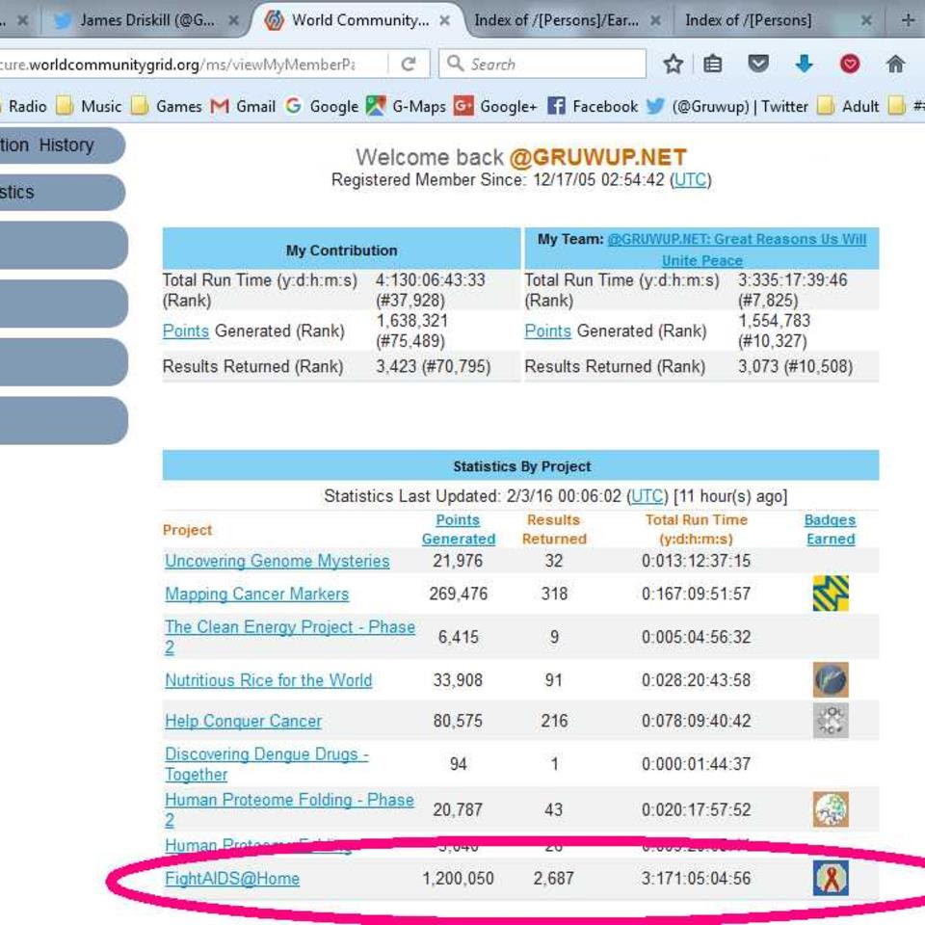Open the G-Maps bookmark
This screenshot has width=925, height=925.
406,106
